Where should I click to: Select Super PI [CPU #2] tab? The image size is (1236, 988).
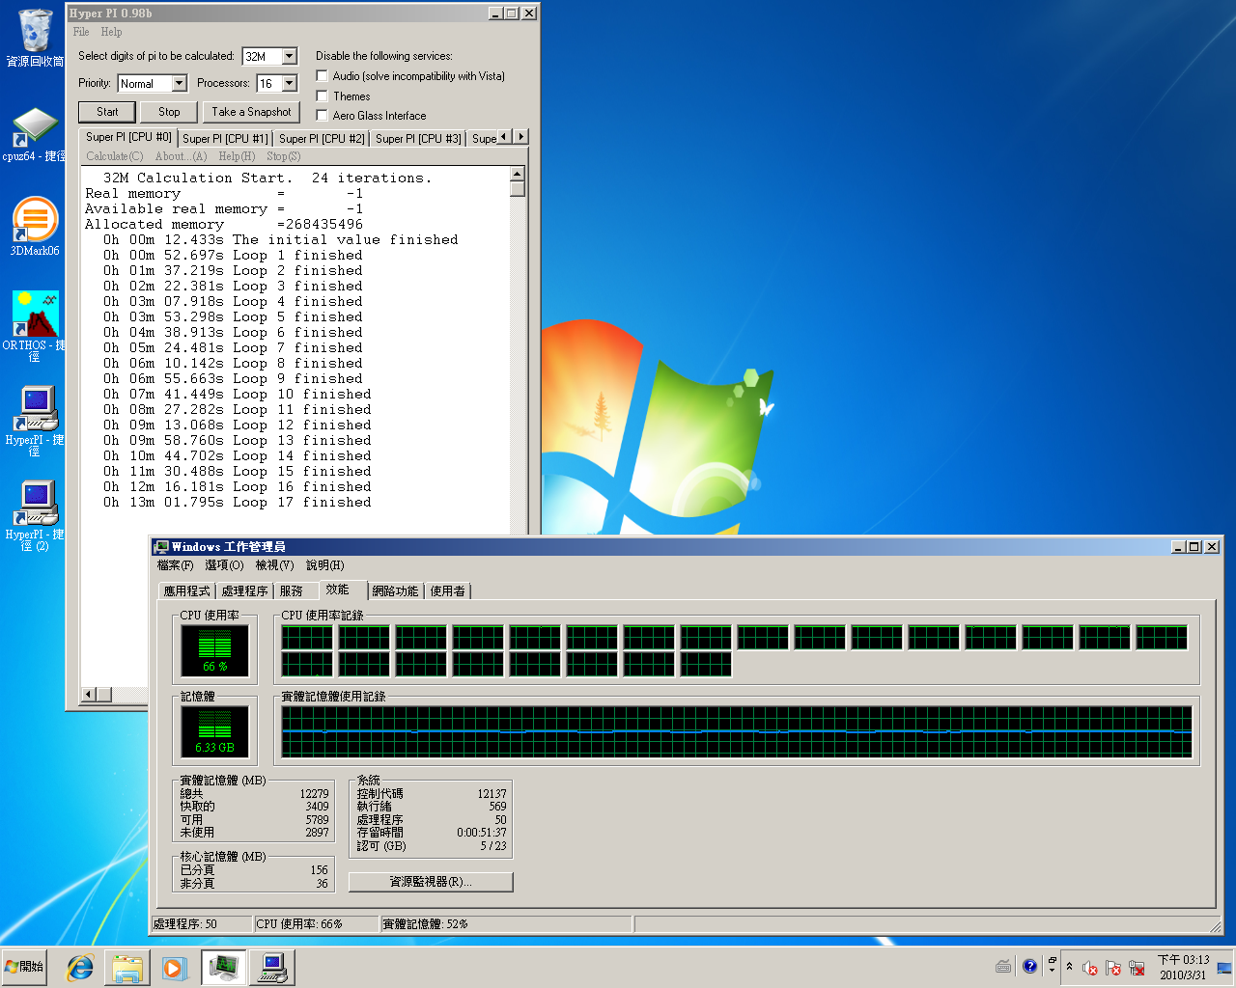pos(322,139)
